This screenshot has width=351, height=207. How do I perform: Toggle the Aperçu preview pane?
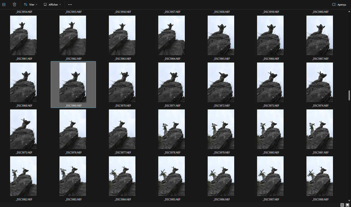[339, 4]
